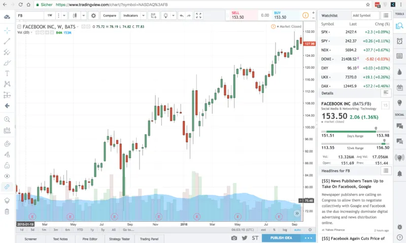Share chart via Twitter icon

(245, 238)
